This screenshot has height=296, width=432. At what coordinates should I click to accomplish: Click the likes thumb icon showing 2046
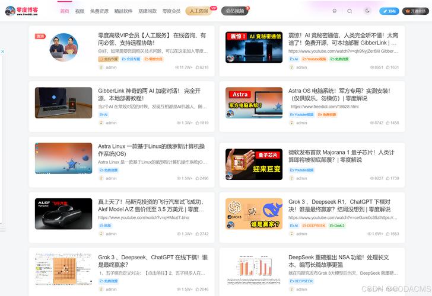point(197,289)
